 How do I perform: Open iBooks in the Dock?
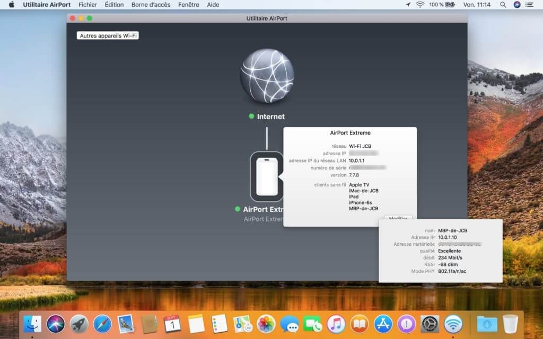click(360, 324)
